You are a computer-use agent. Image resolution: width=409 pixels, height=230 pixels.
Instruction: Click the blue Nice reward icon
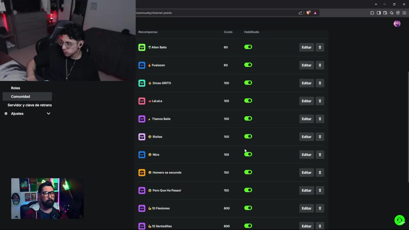[142, 155]
